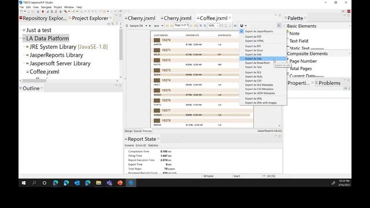
Task: Go to the previous page icon
Action: (x=172, y=25)
